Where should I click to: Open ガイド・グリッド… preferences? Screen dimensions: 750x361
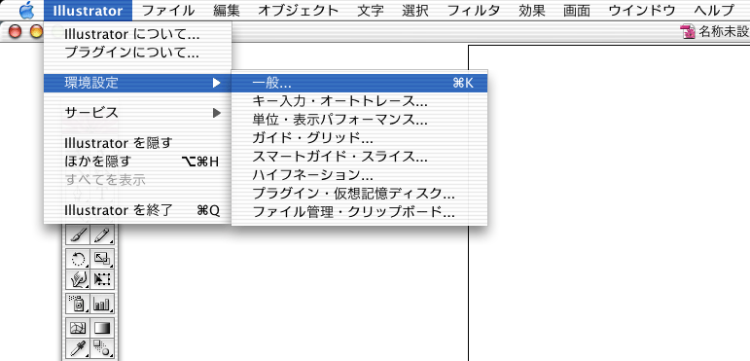click(x=359, y=138)
